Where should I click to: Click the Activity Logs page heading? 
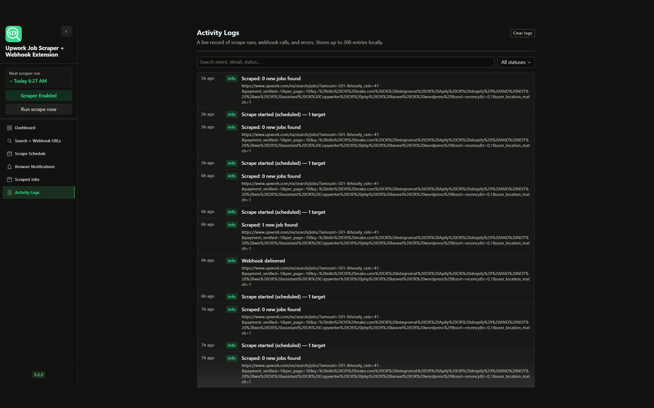click(x=218, y=33)
